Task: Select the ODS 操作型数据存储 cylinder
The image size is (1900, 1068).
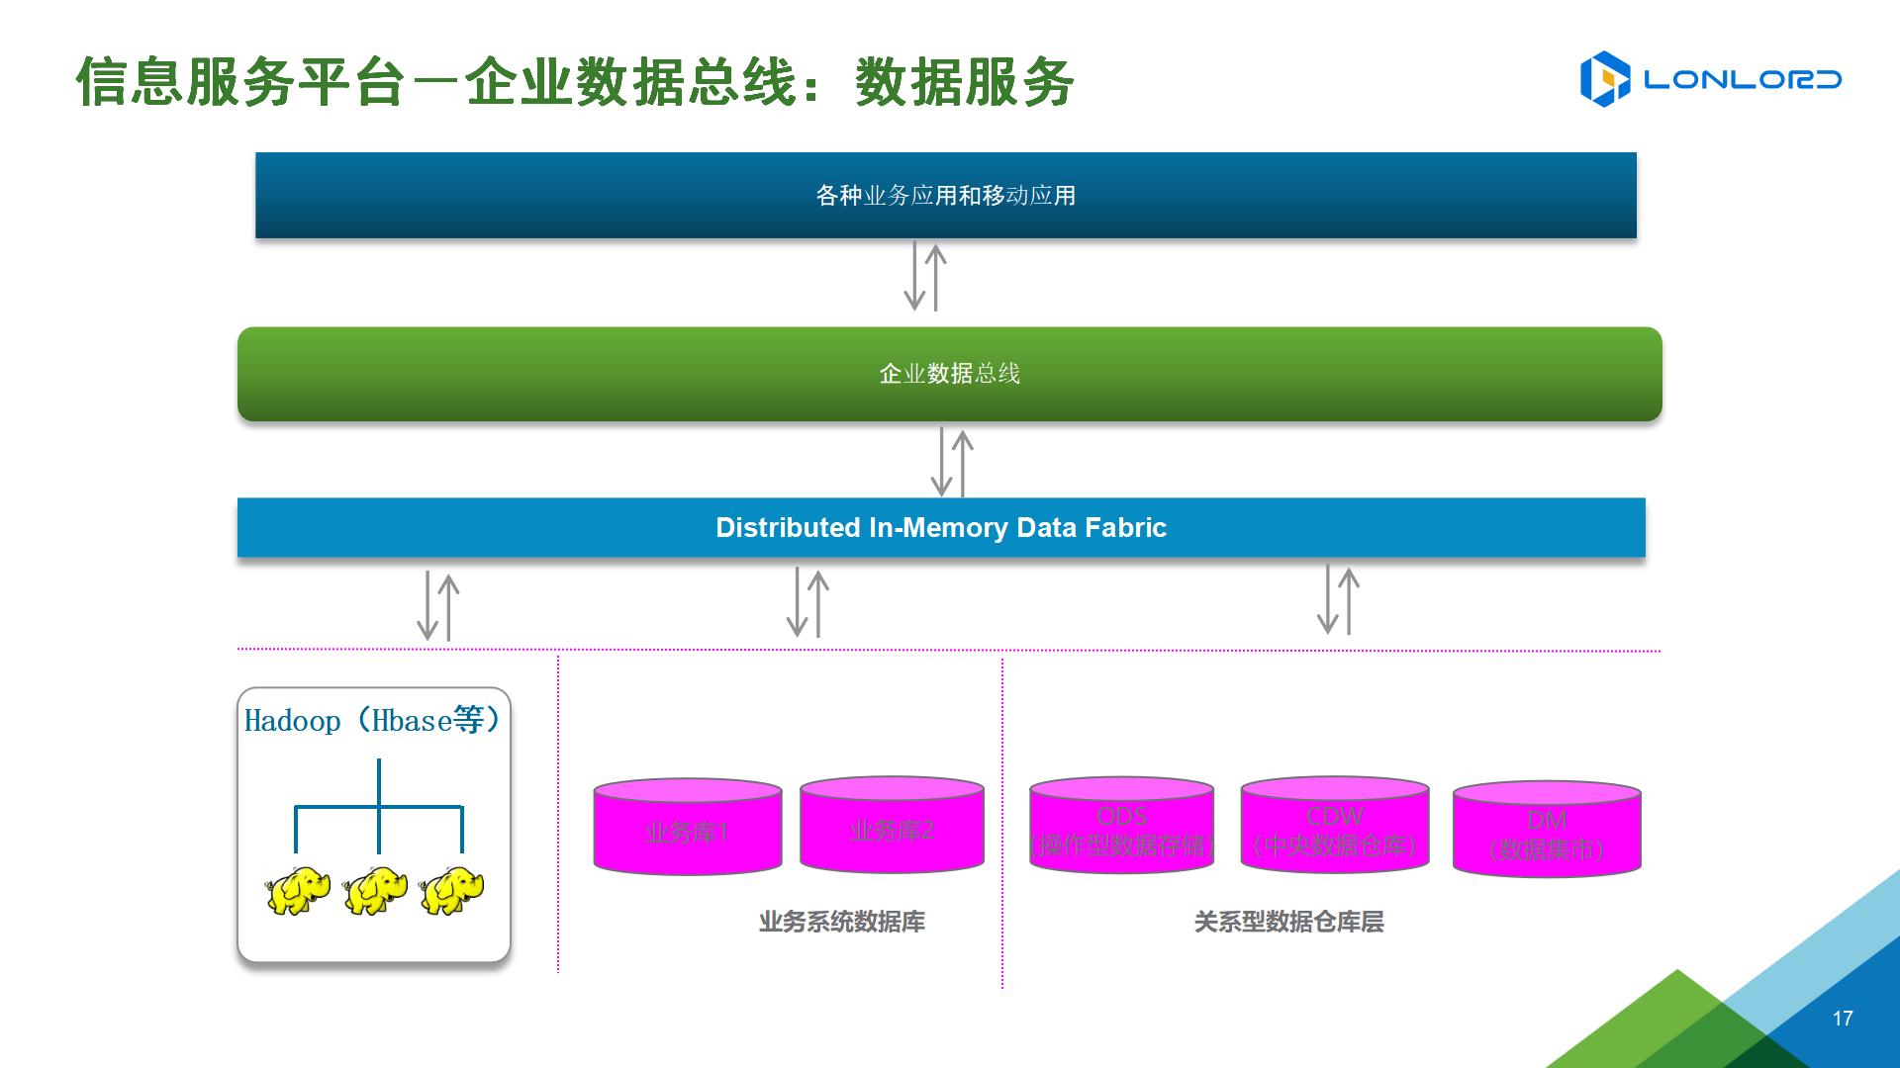Action: click(1121, 826)
